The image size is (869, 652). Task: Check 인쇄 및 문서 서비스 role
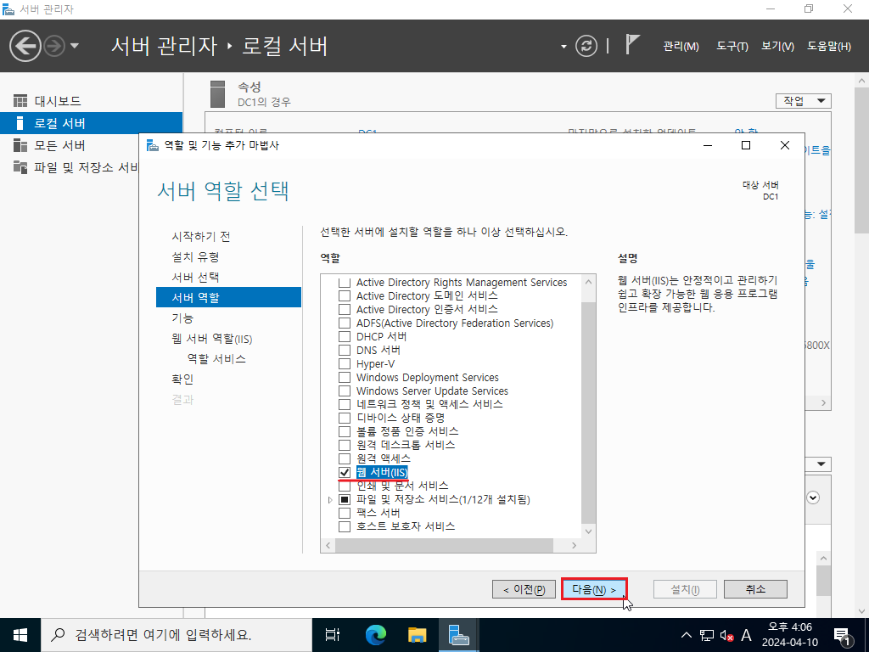[345, 486]
